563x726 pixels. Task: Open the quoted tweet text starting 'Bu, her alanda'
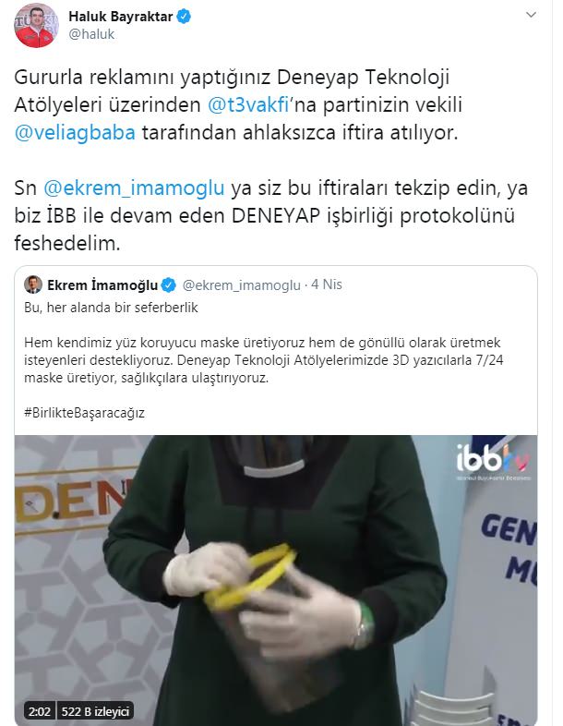(x=111, y=308)
